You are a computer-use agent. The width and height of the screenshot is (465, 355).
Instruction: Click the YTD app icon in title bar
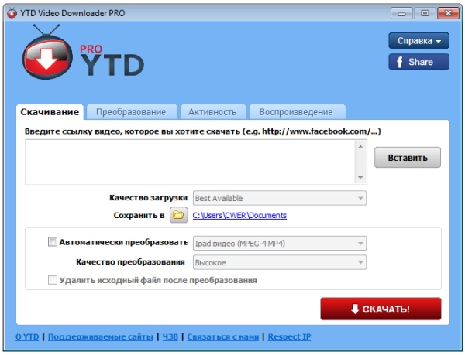tap(12, 13)
